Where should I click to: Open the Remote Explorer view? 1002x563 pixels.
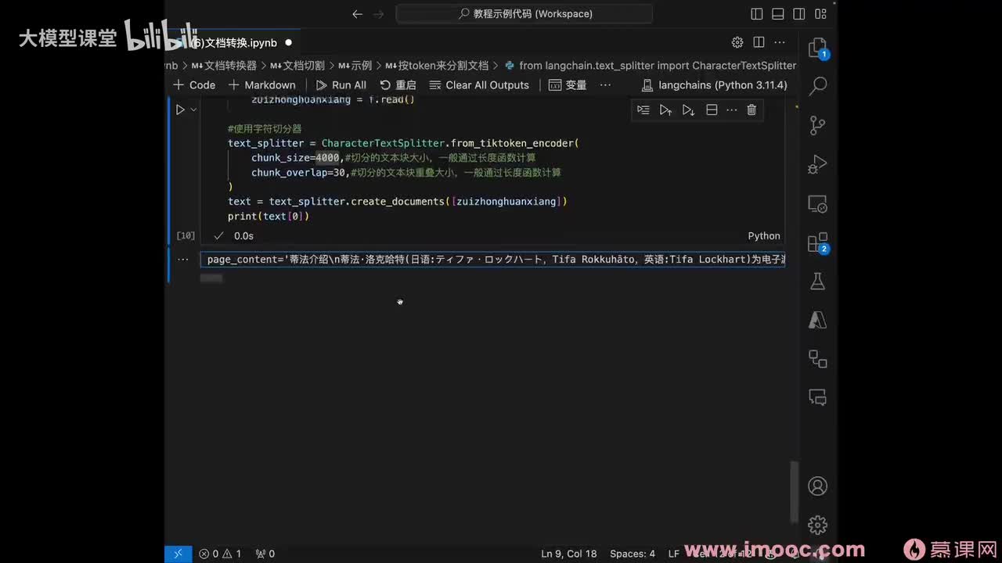[817, 203]
